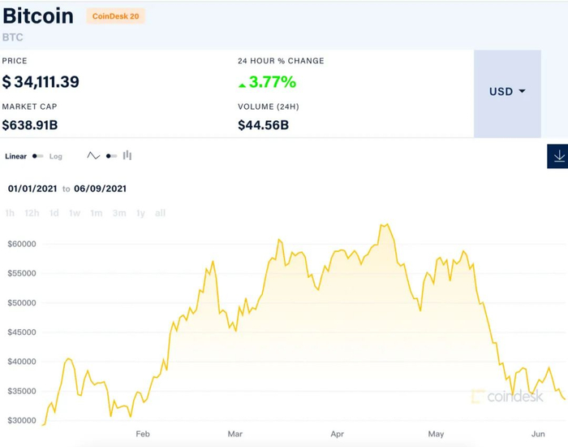Open the end date 06/09/2021 picker
Image resolution: width=568 pixels, height=447 pixels.
pos(100,189)
